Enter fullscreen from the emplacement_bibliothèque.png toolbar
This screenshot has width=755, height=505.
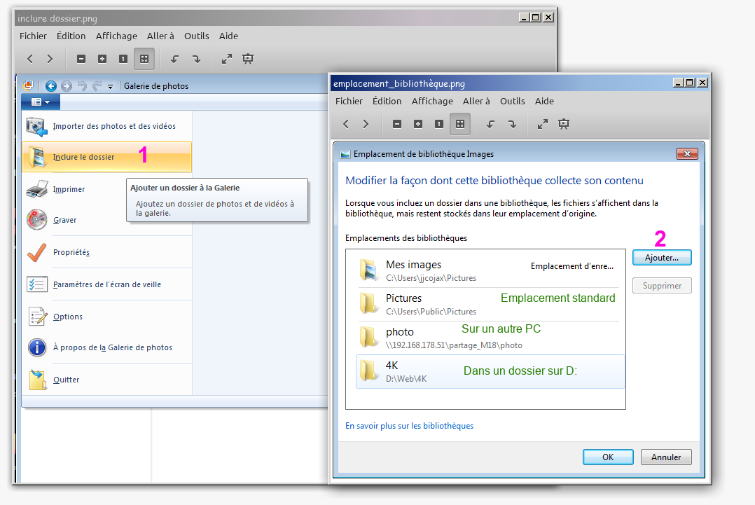point(542,124)
